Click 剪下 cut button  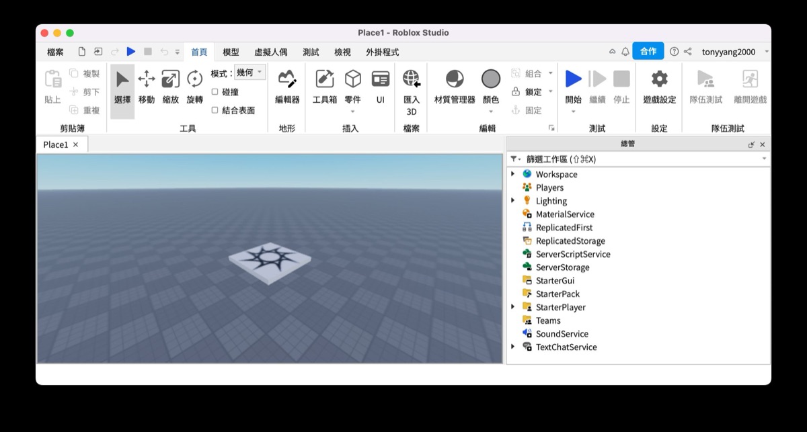click(x=85, y=91)
